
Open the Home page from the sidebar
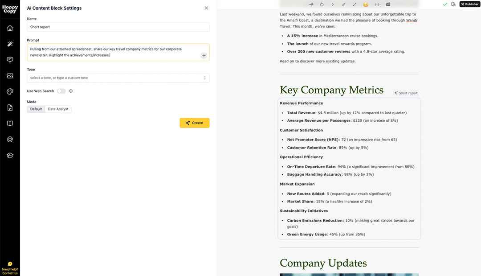(10, 28)
